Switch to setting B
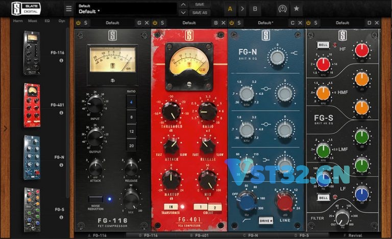Screen dimensions: 392x239 [x=255, y=9]
